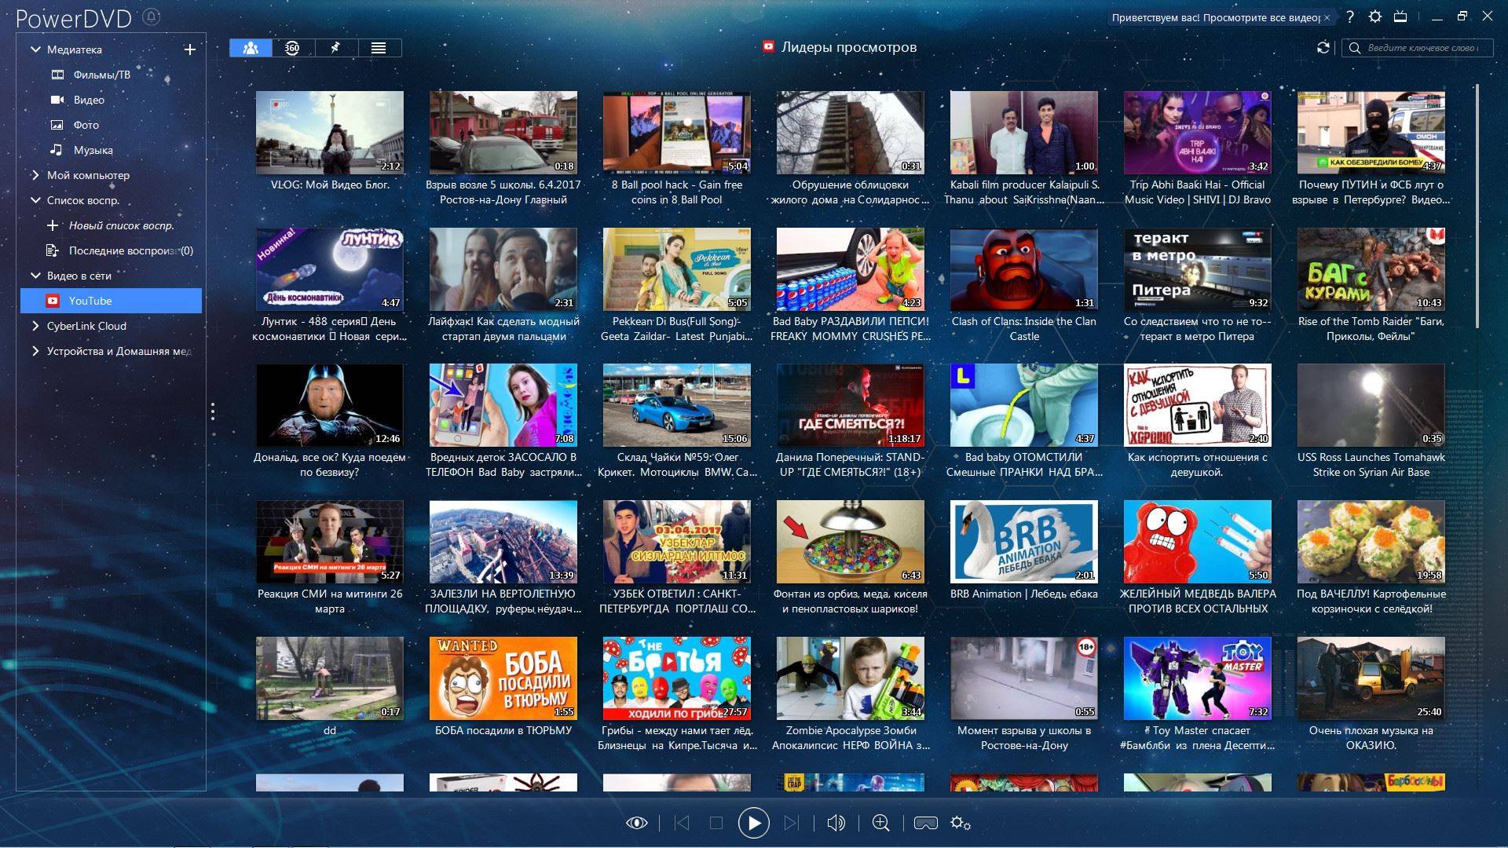Image resolution: width=1508 pixels, height=848 pixels.
Task: Open the trending videos tab icon
Action: tap(251, 48)
